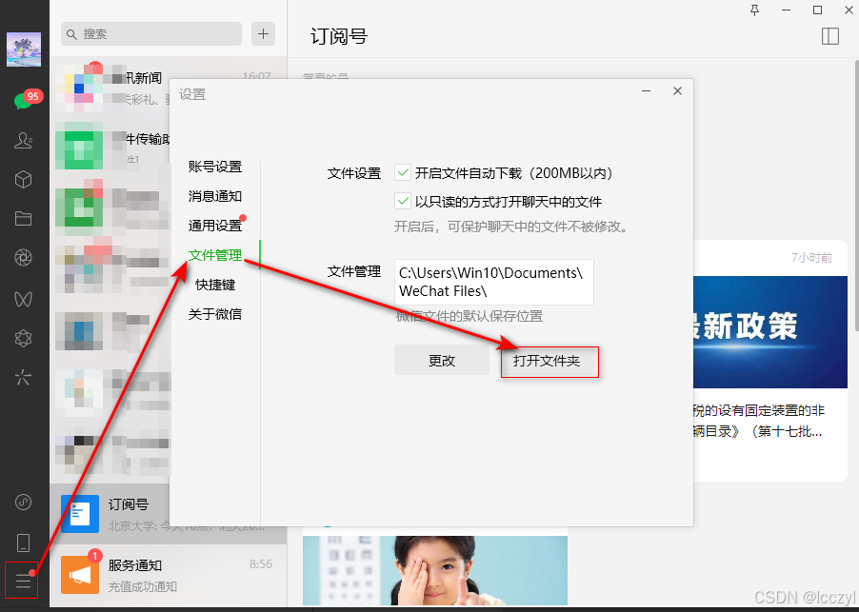The image size is (859, 612).
Task: Select 账号设置 settings tab
Action: point(215,167)
